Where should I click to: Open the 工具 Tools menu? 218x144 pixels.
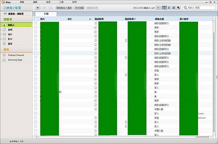(61, 2)
